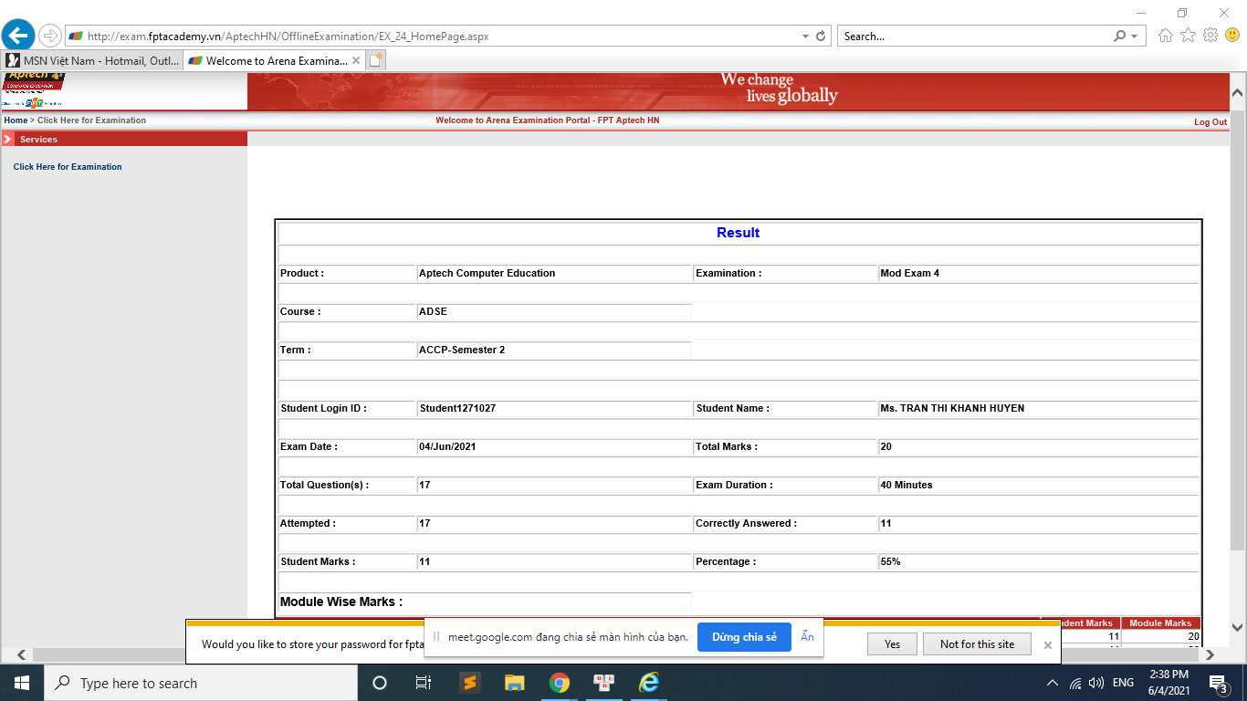Click the browser Forward arrow
Viewport: 1247px width, 701px height.
(49, 37)
